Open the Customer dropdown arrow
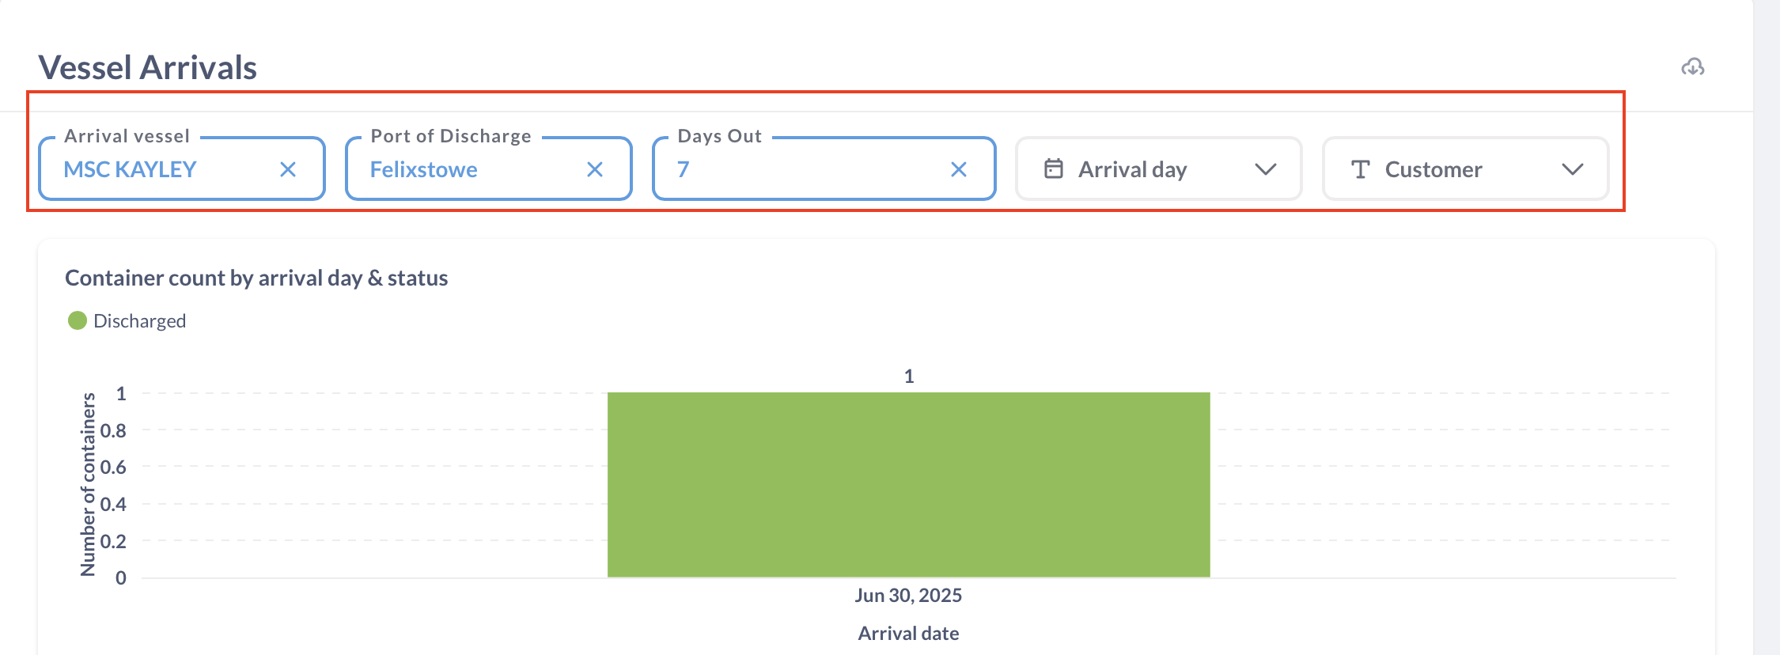Viewport: 1780px width, 655px height. (1572, 169)
